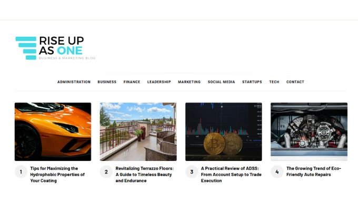Click the Rise Up As One logo
The height and width of the screenshot is (215, 358).
55,48
